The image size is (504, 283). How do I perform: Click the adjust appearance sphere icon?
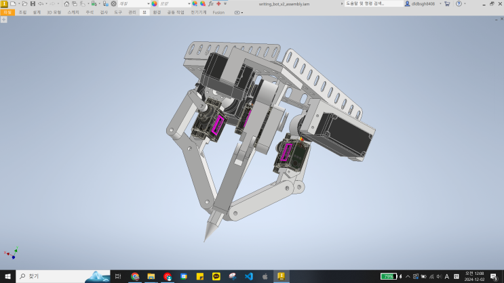[195, 4]
